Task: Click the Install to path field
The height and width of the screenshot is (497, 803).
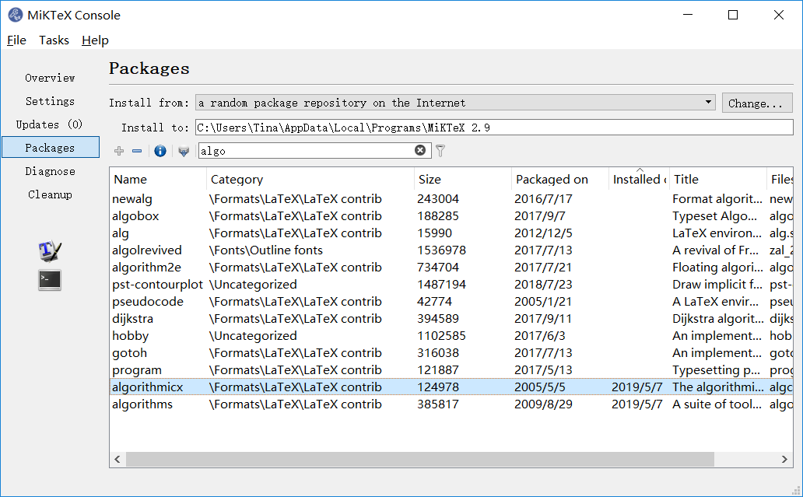Action: (x=494, y=127)
